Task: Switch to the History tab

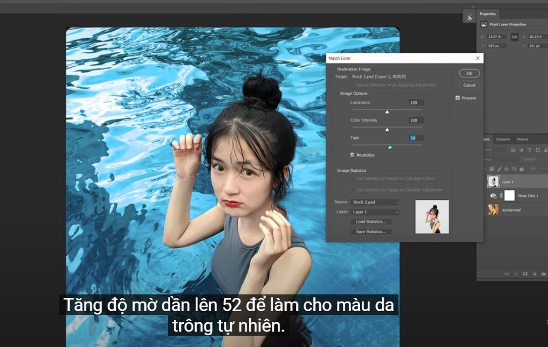Action: 523,139
